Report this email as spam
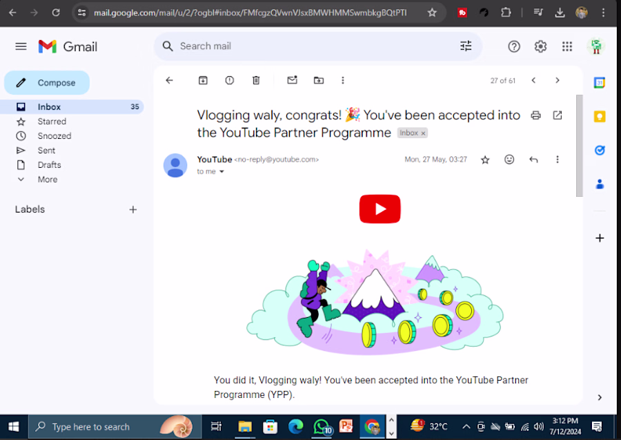The image size is (621, 440). (229, 80)
